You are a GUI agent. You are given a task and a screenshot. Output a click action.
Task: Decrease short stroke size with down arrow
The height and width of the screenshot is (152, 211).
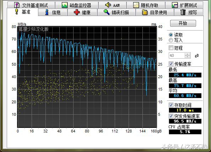[x=188, y=56]
